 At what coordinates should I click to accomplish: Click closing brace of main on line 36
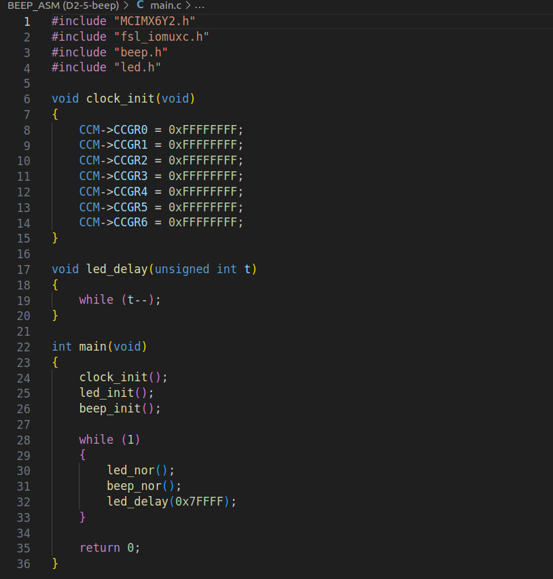point(55,563)
